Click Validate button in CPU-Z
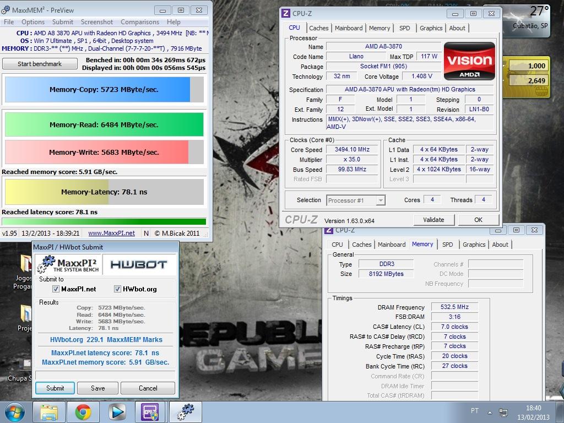This screenshot has width=564, height=423. 434,220
